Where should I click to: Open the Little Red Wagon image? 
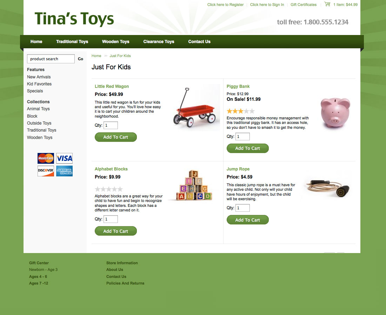195,107
